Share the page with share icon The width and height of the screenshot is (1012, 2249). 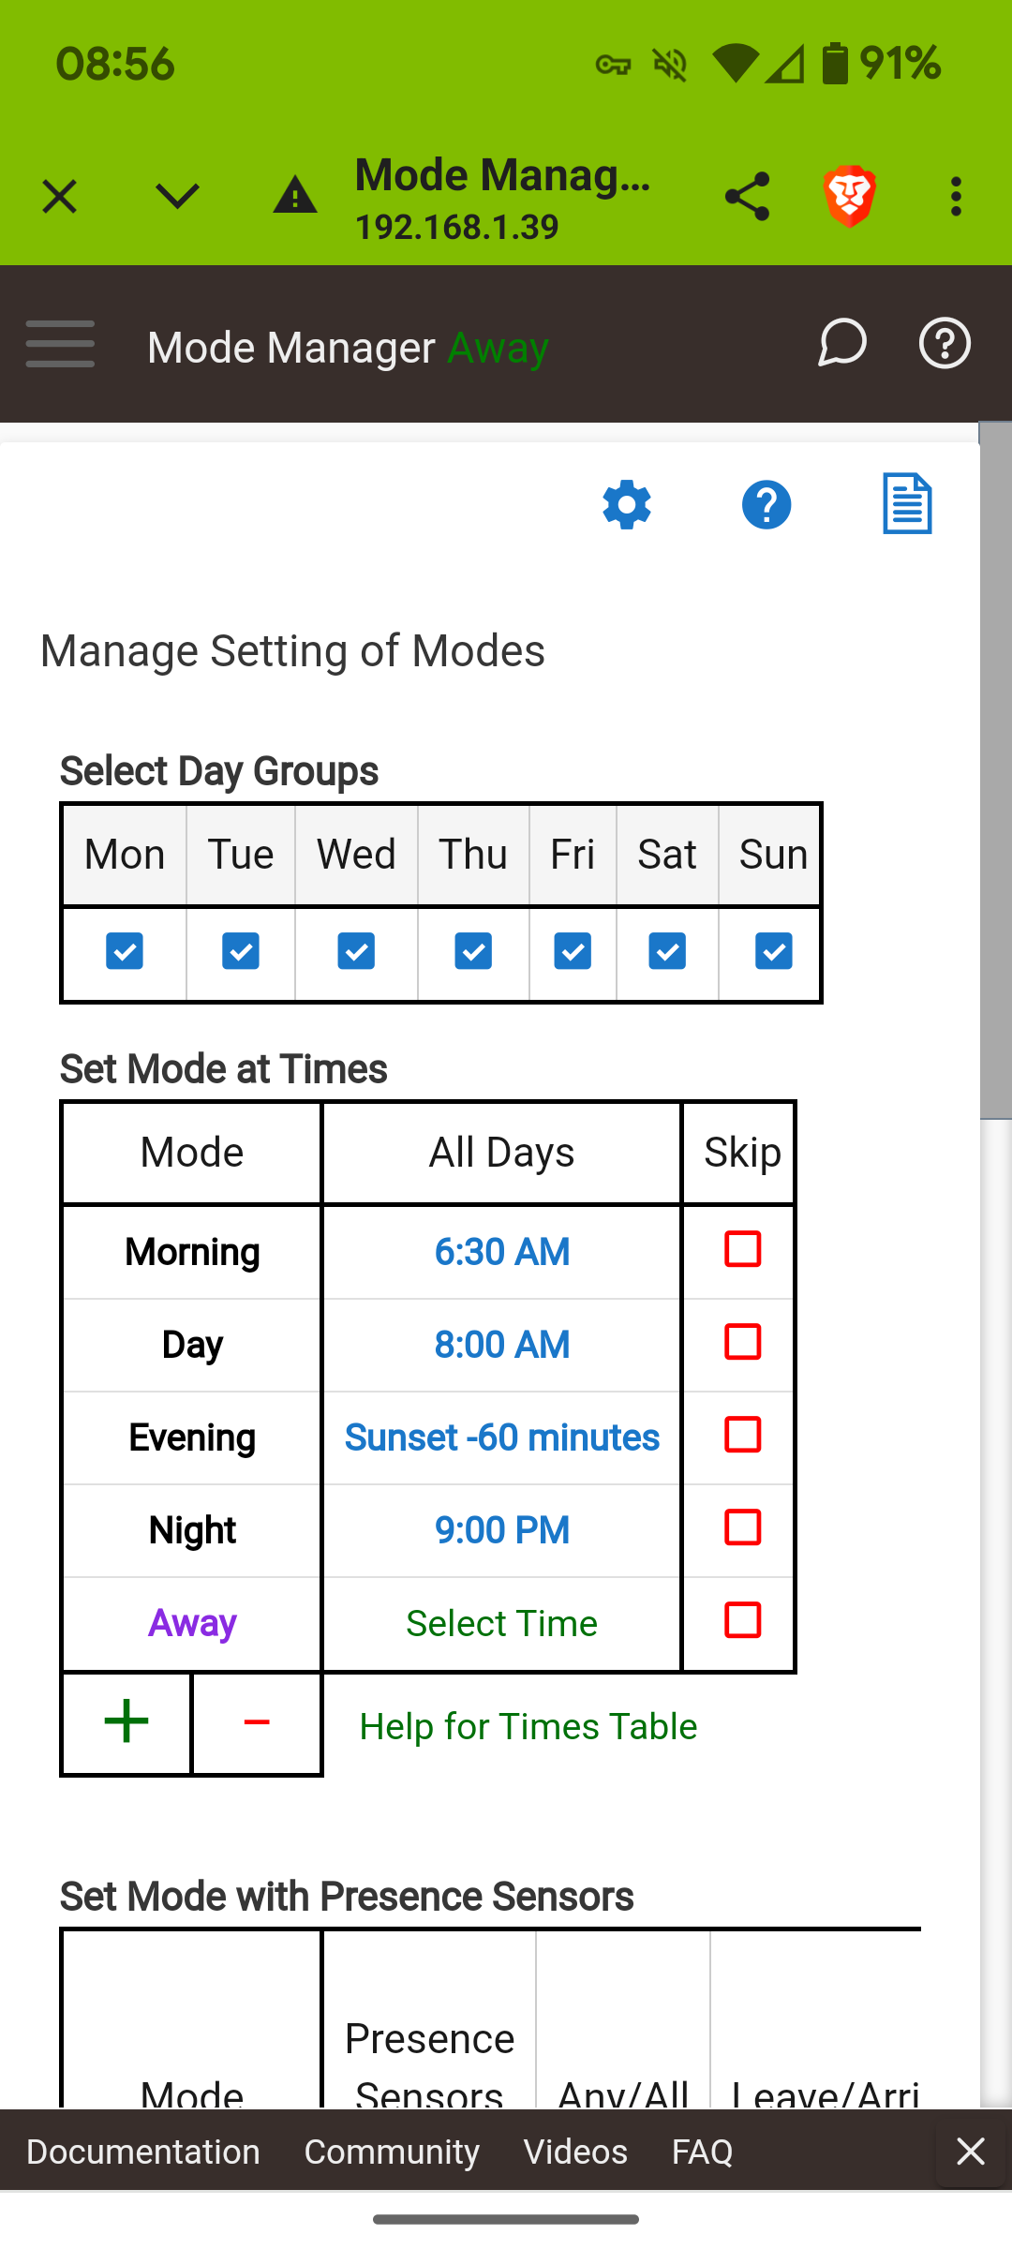747,197
